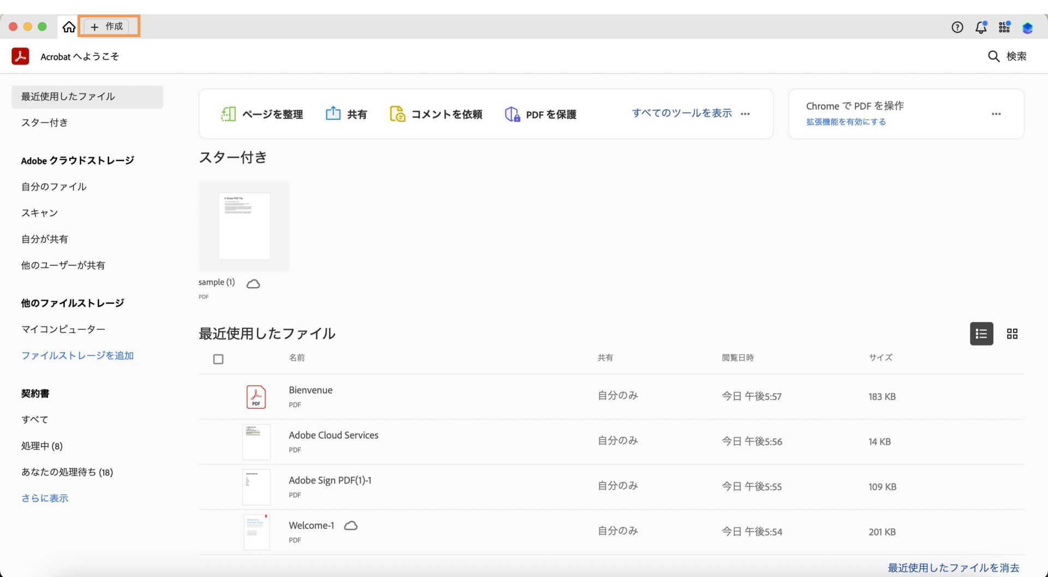This screenshot has height=577, width=1048.
Task: Open the Chrome PDF card options (…)
Action: pyautogui.click(x=996, y=114)
